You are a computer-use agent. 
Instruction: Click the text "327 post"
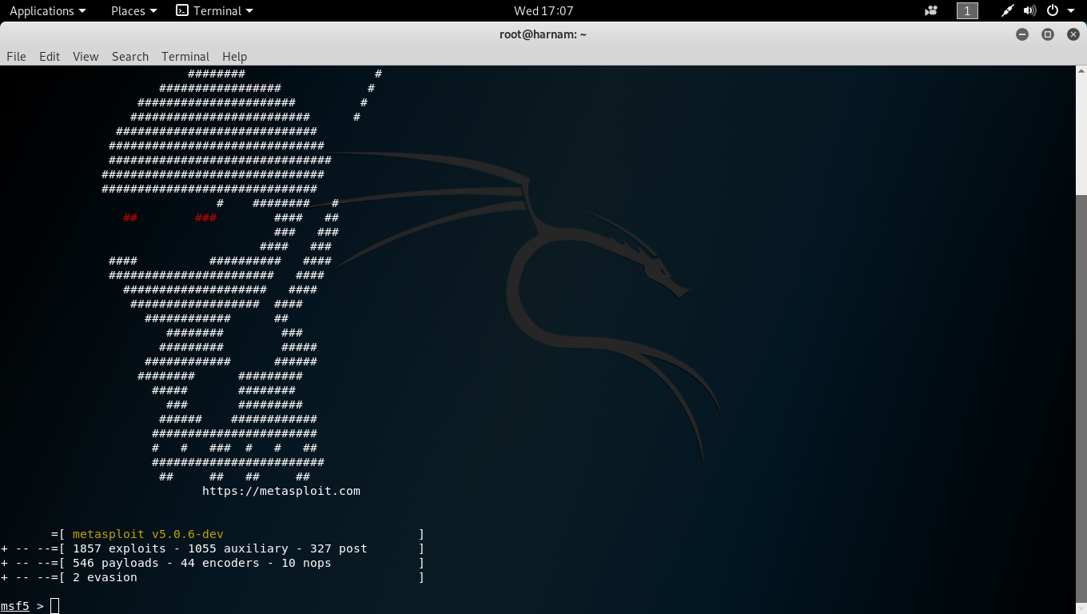[x=338, y=548]
